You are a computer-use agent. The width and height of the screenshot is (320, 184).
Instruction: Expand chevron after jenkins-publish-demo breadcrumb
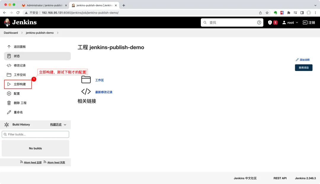tap(57, 33)
